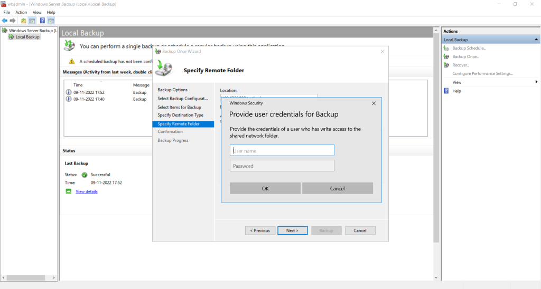Image resolution: width=541 pixels, height=289 pixels.
Task: Click the Backup Once icon in Actions
Action: coord(446,56)
